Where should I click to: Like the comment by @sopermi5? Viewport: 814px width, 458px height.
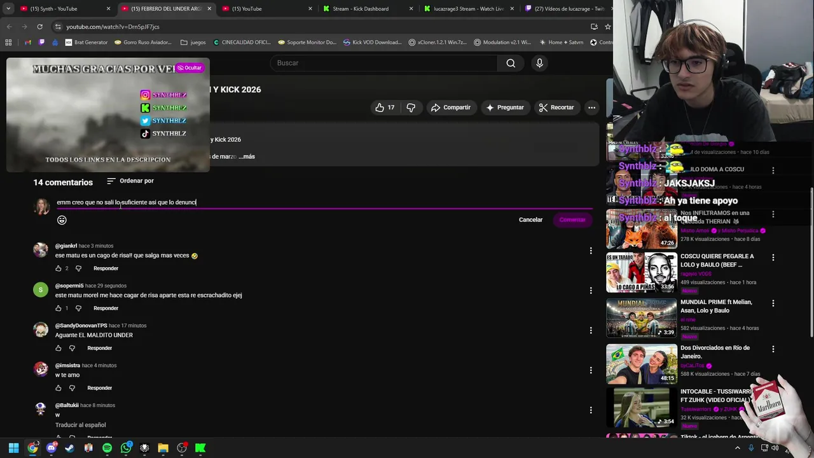point(59,309)
